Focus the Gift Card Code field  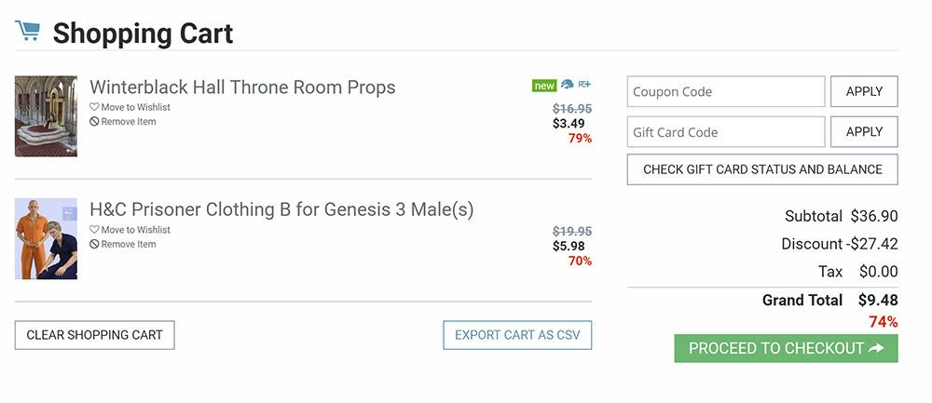[726, 132]
